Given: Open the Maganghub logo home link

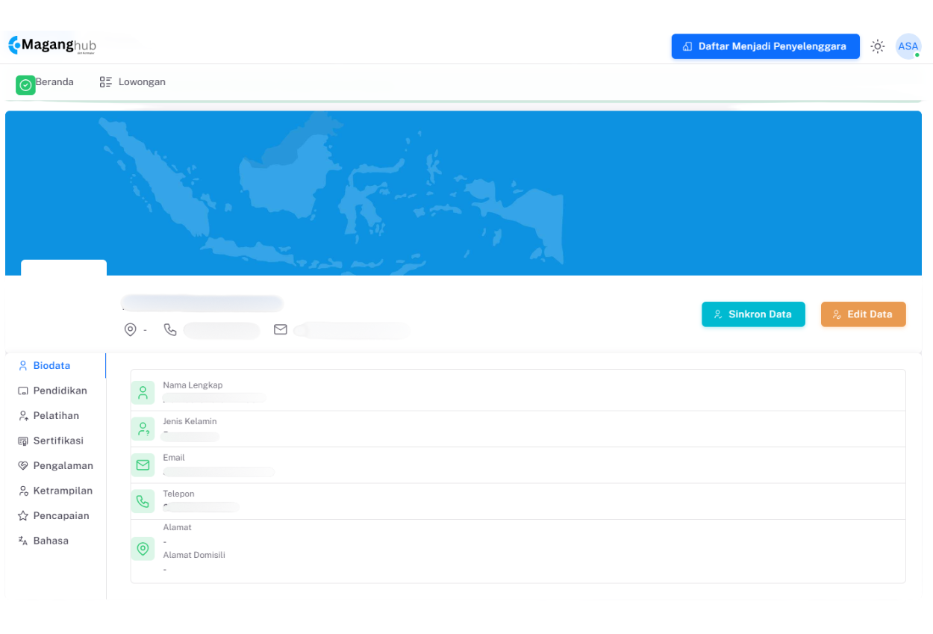Looking at the screenshot, I should coord(52,46).
